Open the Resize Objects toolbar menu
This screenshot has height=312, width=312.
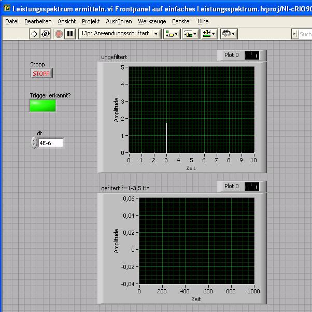coord(209,34)
